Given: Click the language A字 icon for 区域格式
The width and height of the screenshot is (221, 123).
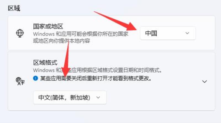Looking at the screenshot, I should 20,81.
